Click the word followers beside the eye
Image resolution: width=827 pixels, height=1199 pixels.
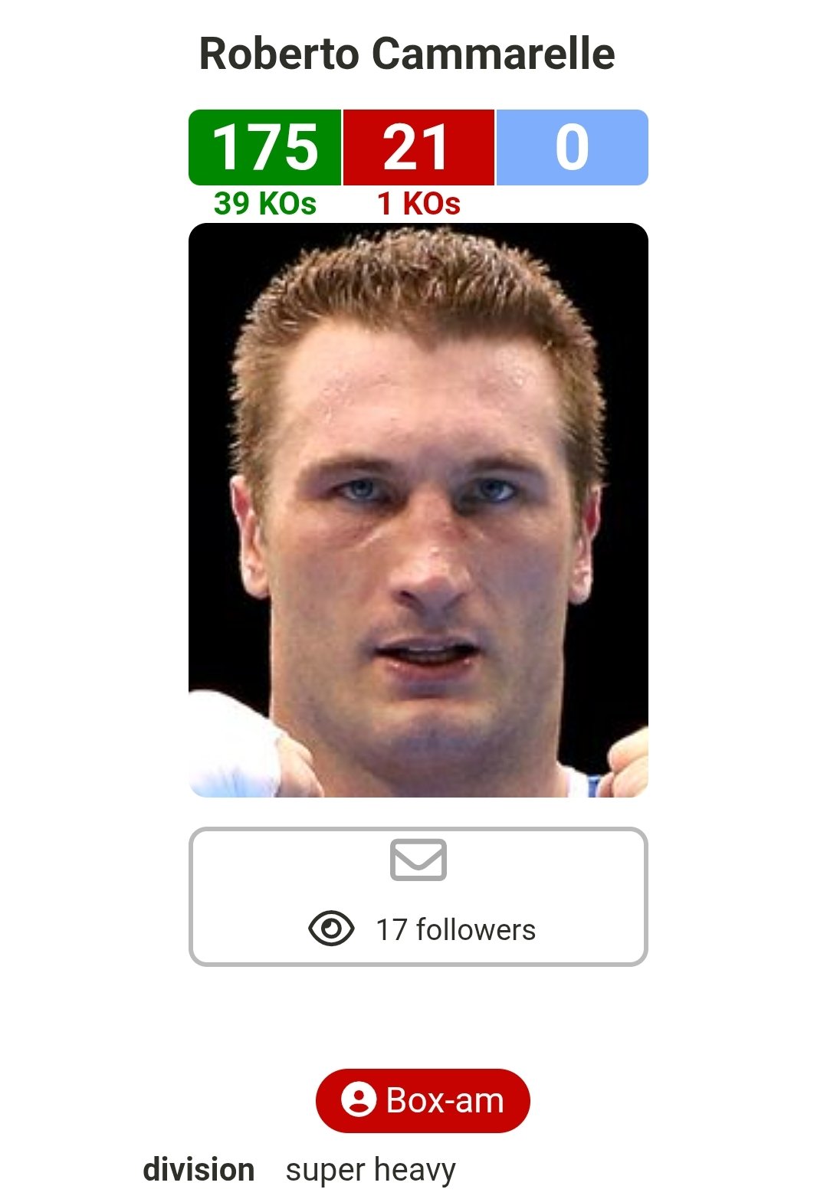pos(476,929)
